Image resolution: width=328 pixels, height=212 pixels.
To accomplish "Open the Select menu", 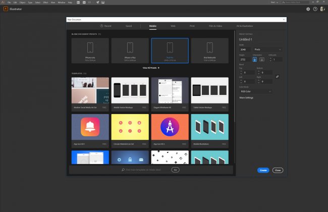I will 38,3.
